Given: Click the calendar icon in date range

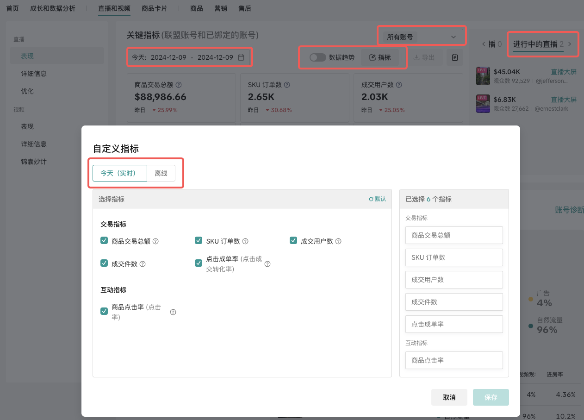Looking at the screenshot, I should (241, 57).
